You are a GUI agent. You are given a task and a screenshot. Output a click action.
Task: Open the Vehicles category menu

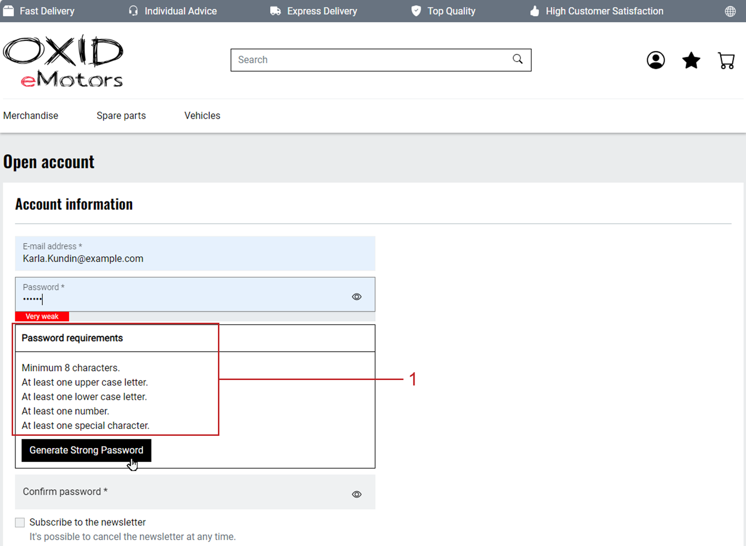click(202, 116)
